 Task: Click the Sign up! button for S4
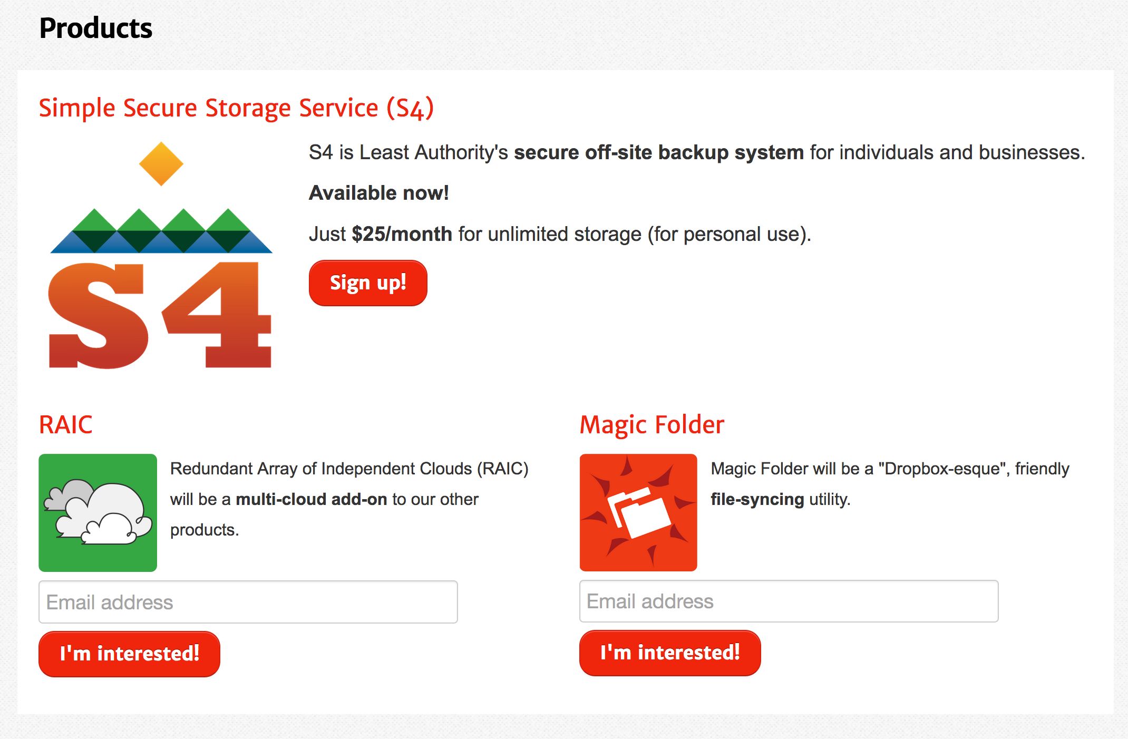pos(367,283)
